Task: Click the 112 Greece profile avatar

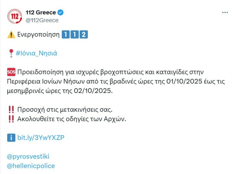Action: [14, 16]
